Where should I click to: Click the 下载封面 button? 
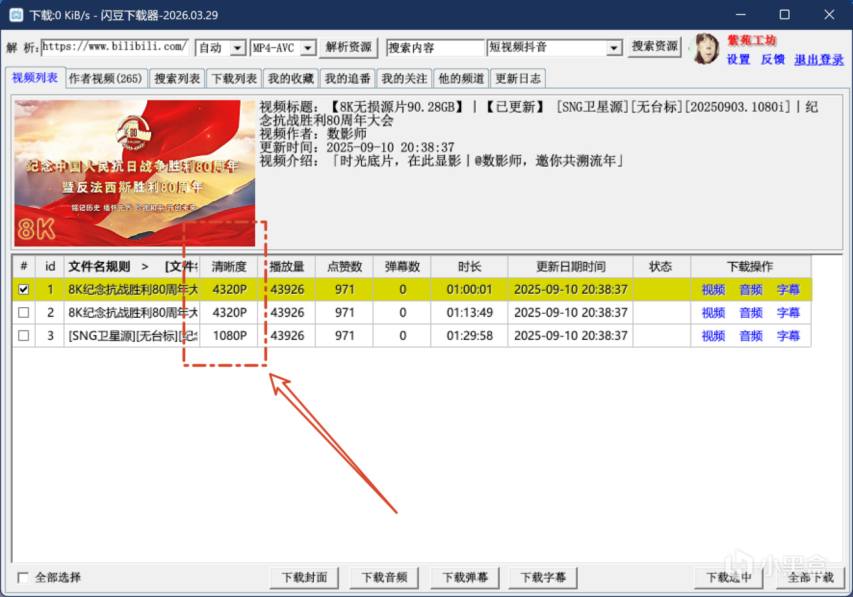304,578
